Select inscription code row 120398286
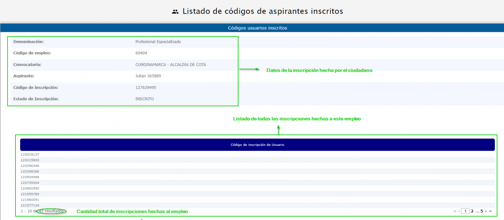 coord(30,172)
